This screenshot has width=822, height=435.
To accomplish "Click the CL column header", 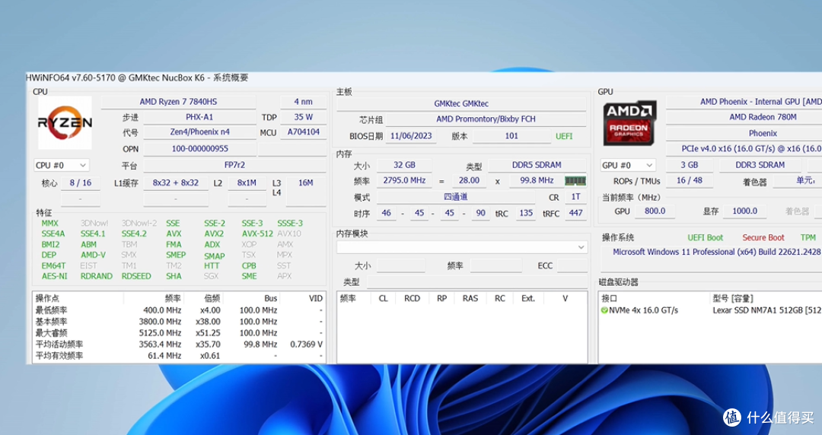I will pos(383,298).
